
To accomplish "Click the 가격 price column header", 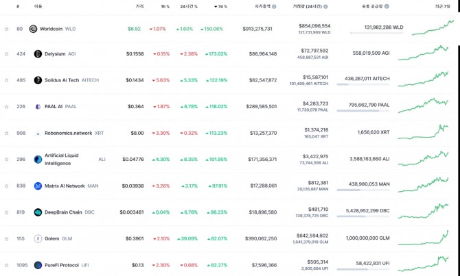I will point(140,6).
